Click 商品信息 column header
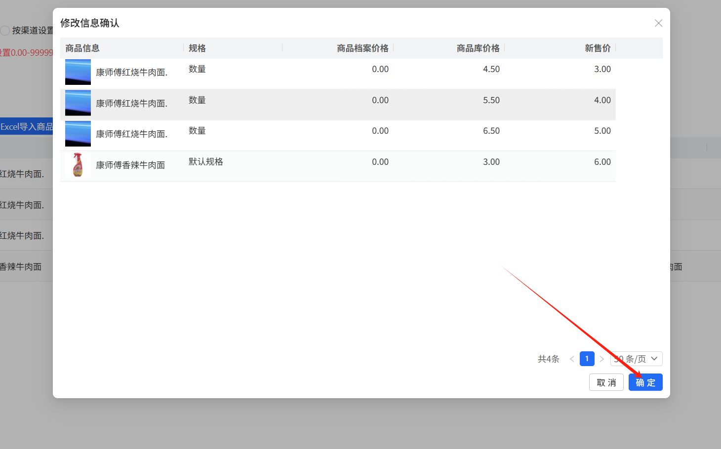This screenshot has width=721, height=449. click(x=82, y=48)
